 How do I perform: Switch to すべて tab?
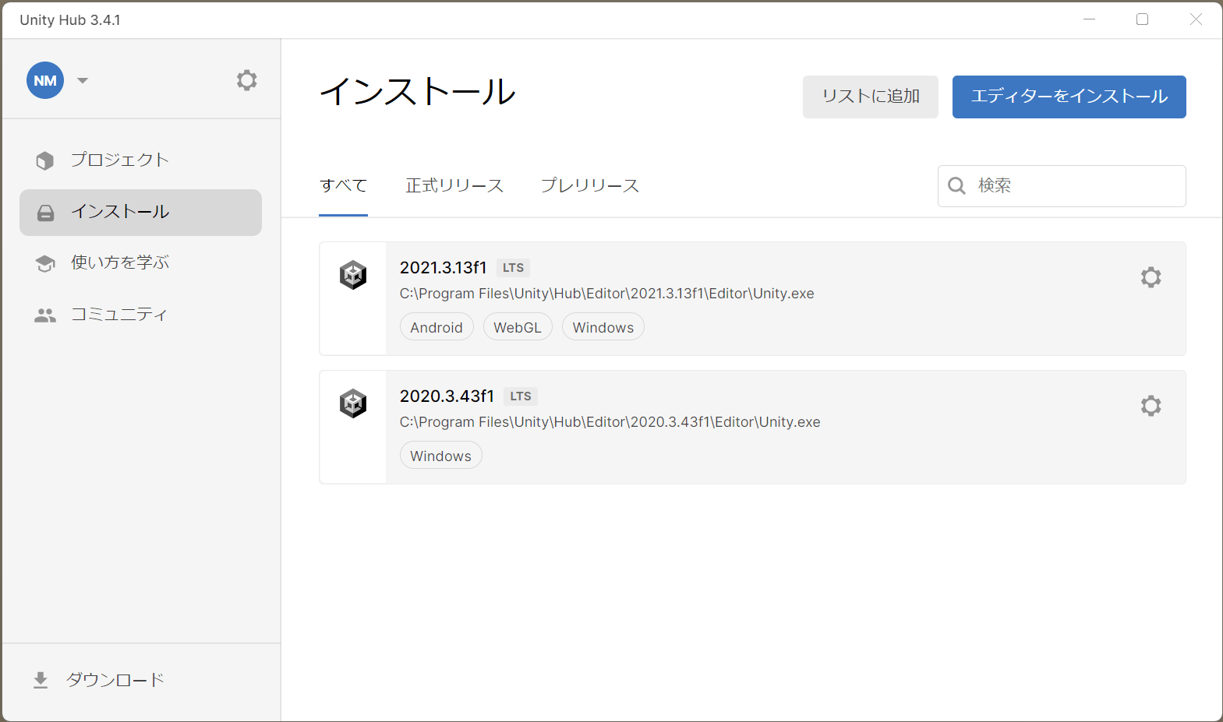343,185
